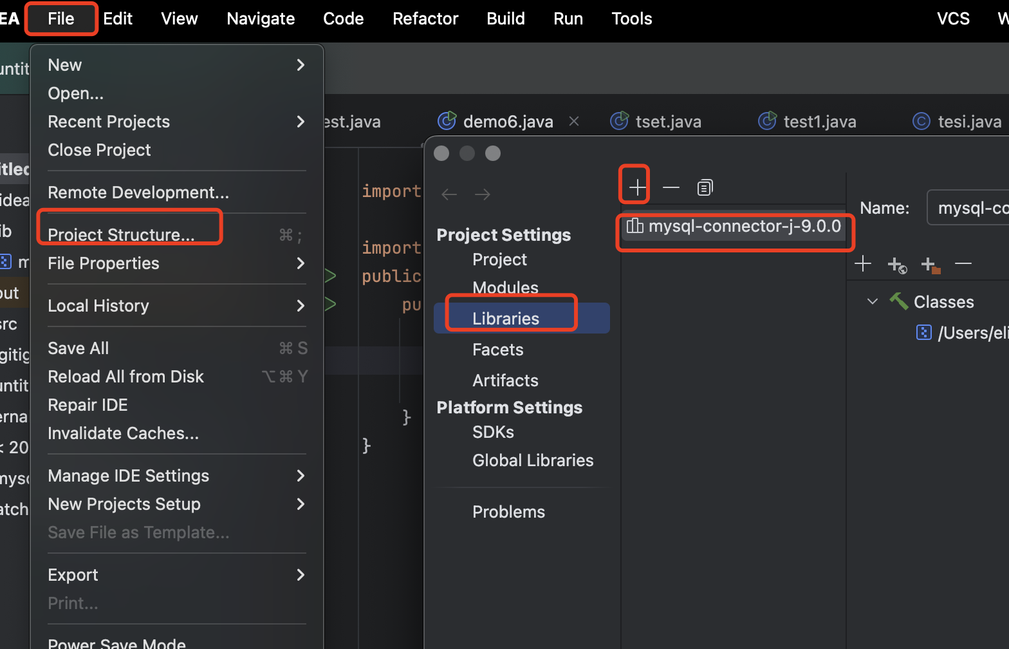Click the library Name input field
Image resolution: width=1009 pixels, height=649 pixels.
click(x=968, y=208)
